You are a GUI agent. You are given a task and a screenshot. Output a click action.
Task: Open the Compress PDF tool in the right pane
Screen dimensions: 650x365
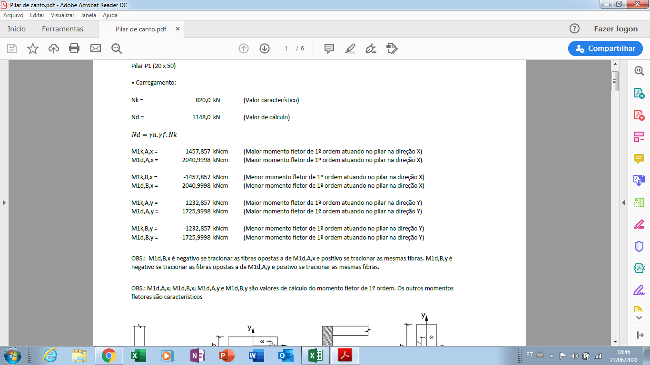coord(639,268)
